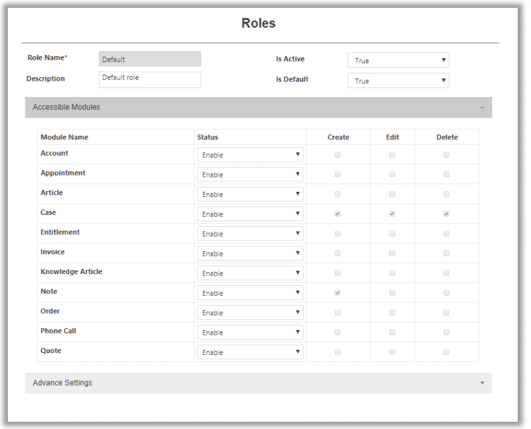Open the Is Default dropdown

point(398,80)
